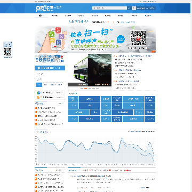Open the bold blue article headline below the chart tabs
This screenshot has width=192, height=192.
click(94, 176)
